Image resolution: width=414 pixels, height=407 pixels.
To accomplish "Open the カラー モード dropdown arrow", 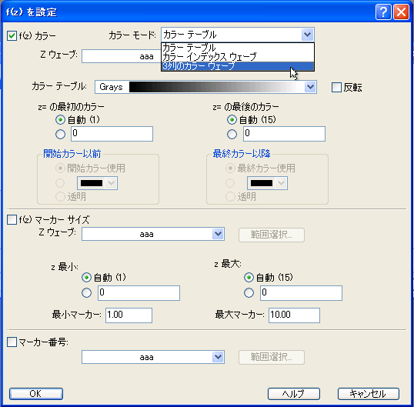I will click(x=307, y=35).
